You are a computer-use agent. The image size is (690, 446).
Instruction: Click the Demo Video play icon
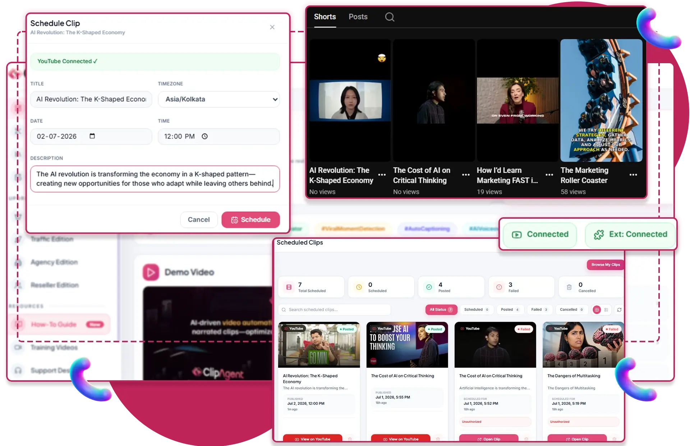tap(151, 272)
